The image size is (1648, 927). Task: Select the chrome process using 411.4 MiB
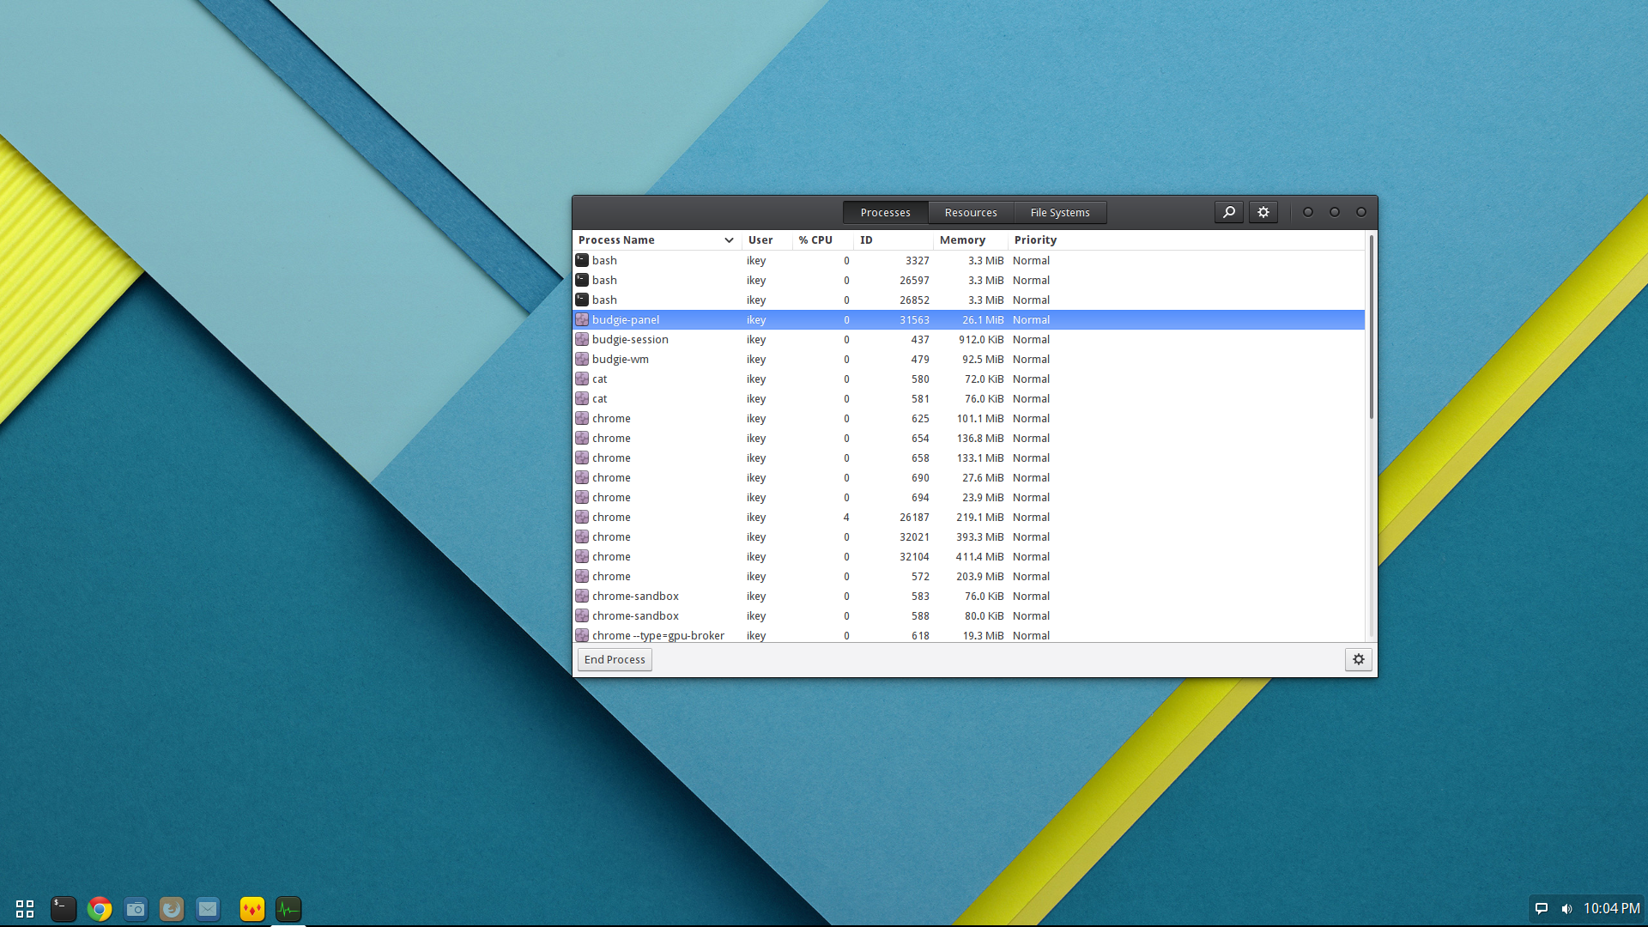coord(968,556)
